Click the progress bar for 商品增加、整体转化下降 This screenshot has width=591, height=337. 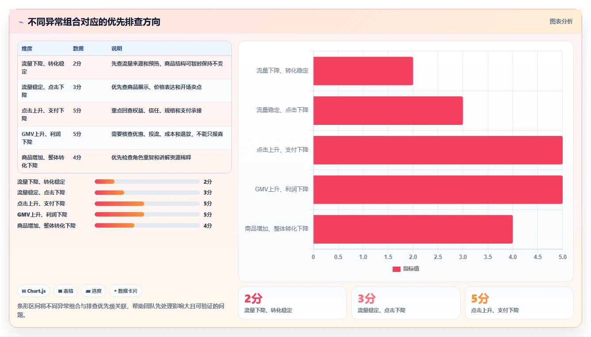[x=147, y=225]
